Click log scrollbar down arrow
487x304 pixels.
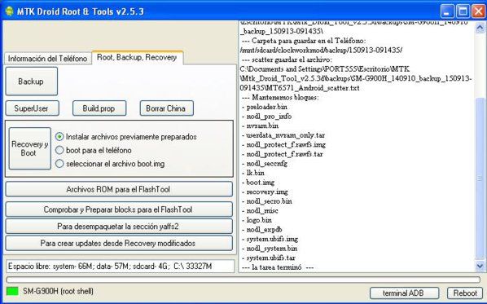480,266
